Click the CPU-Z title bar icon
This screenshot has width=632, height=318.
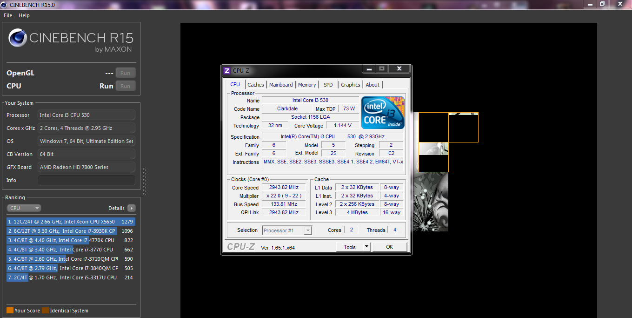pos(227,70)
